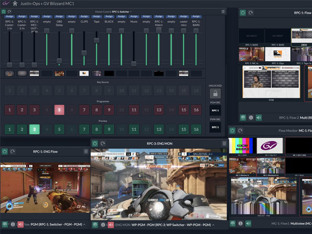Image resolution: width=312 pixels, height=234 pixels.
Task: Select the PVW preview thumbnail
Action: click(x=271, y=82)
